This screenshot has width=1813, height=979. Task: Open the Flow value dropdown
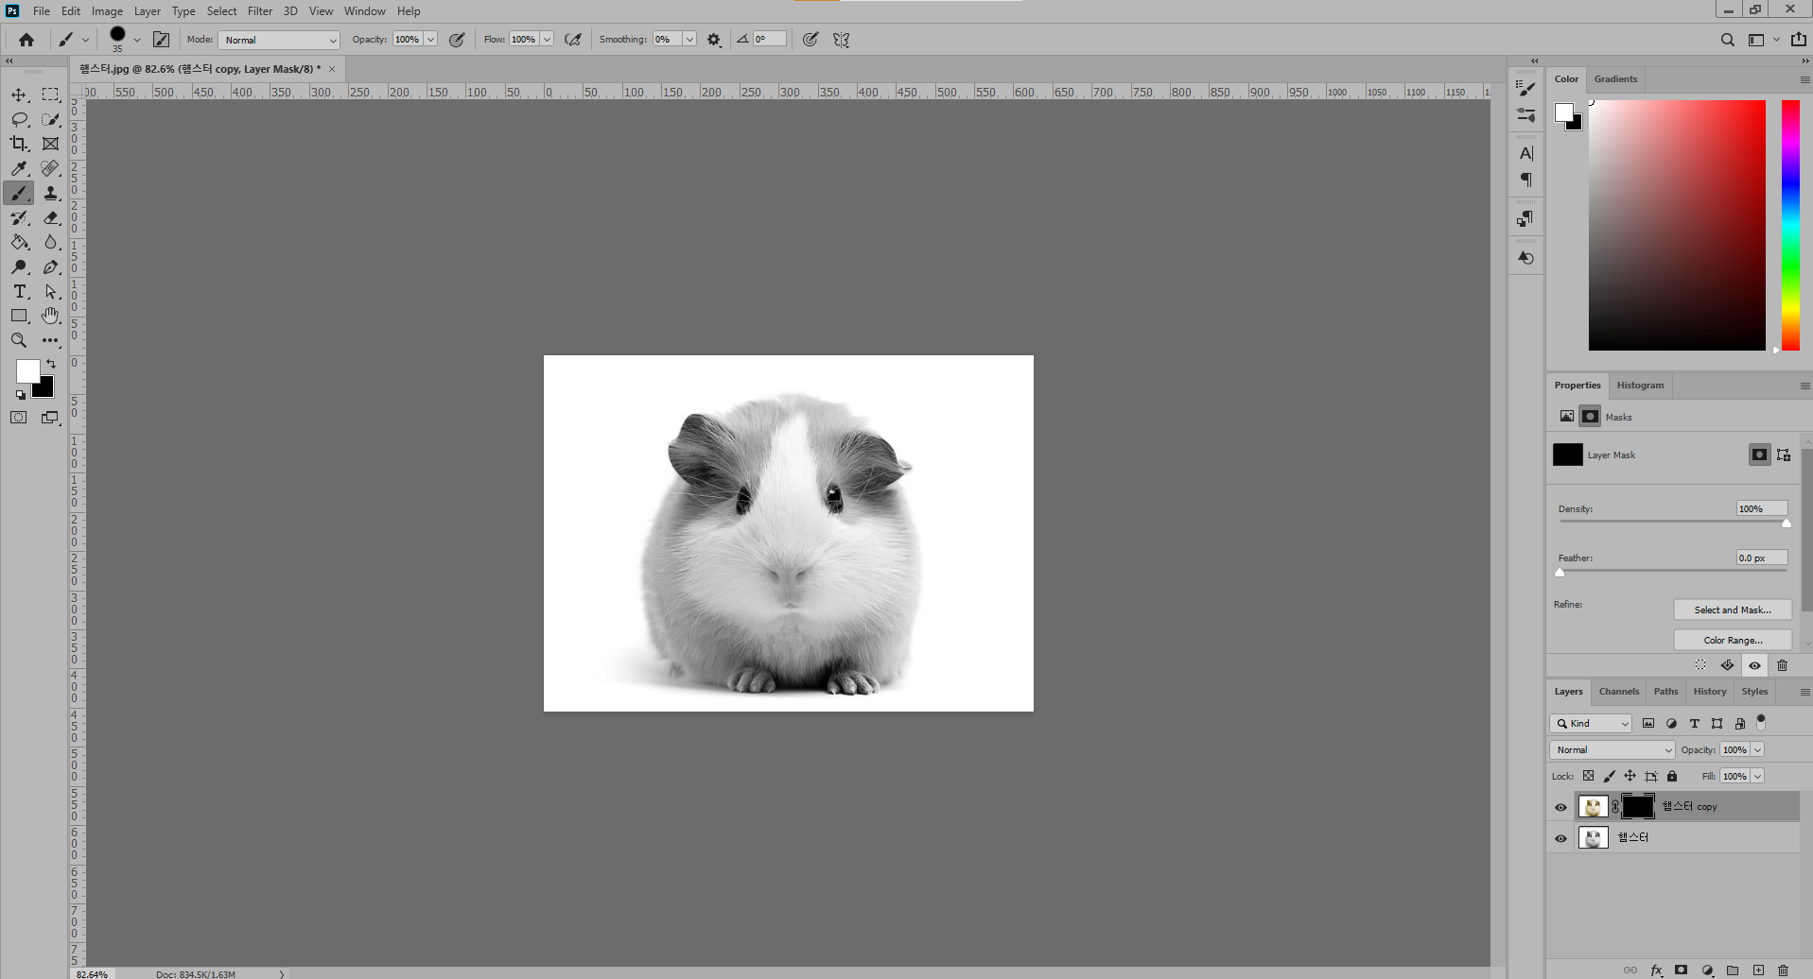[x=547, y=40]
